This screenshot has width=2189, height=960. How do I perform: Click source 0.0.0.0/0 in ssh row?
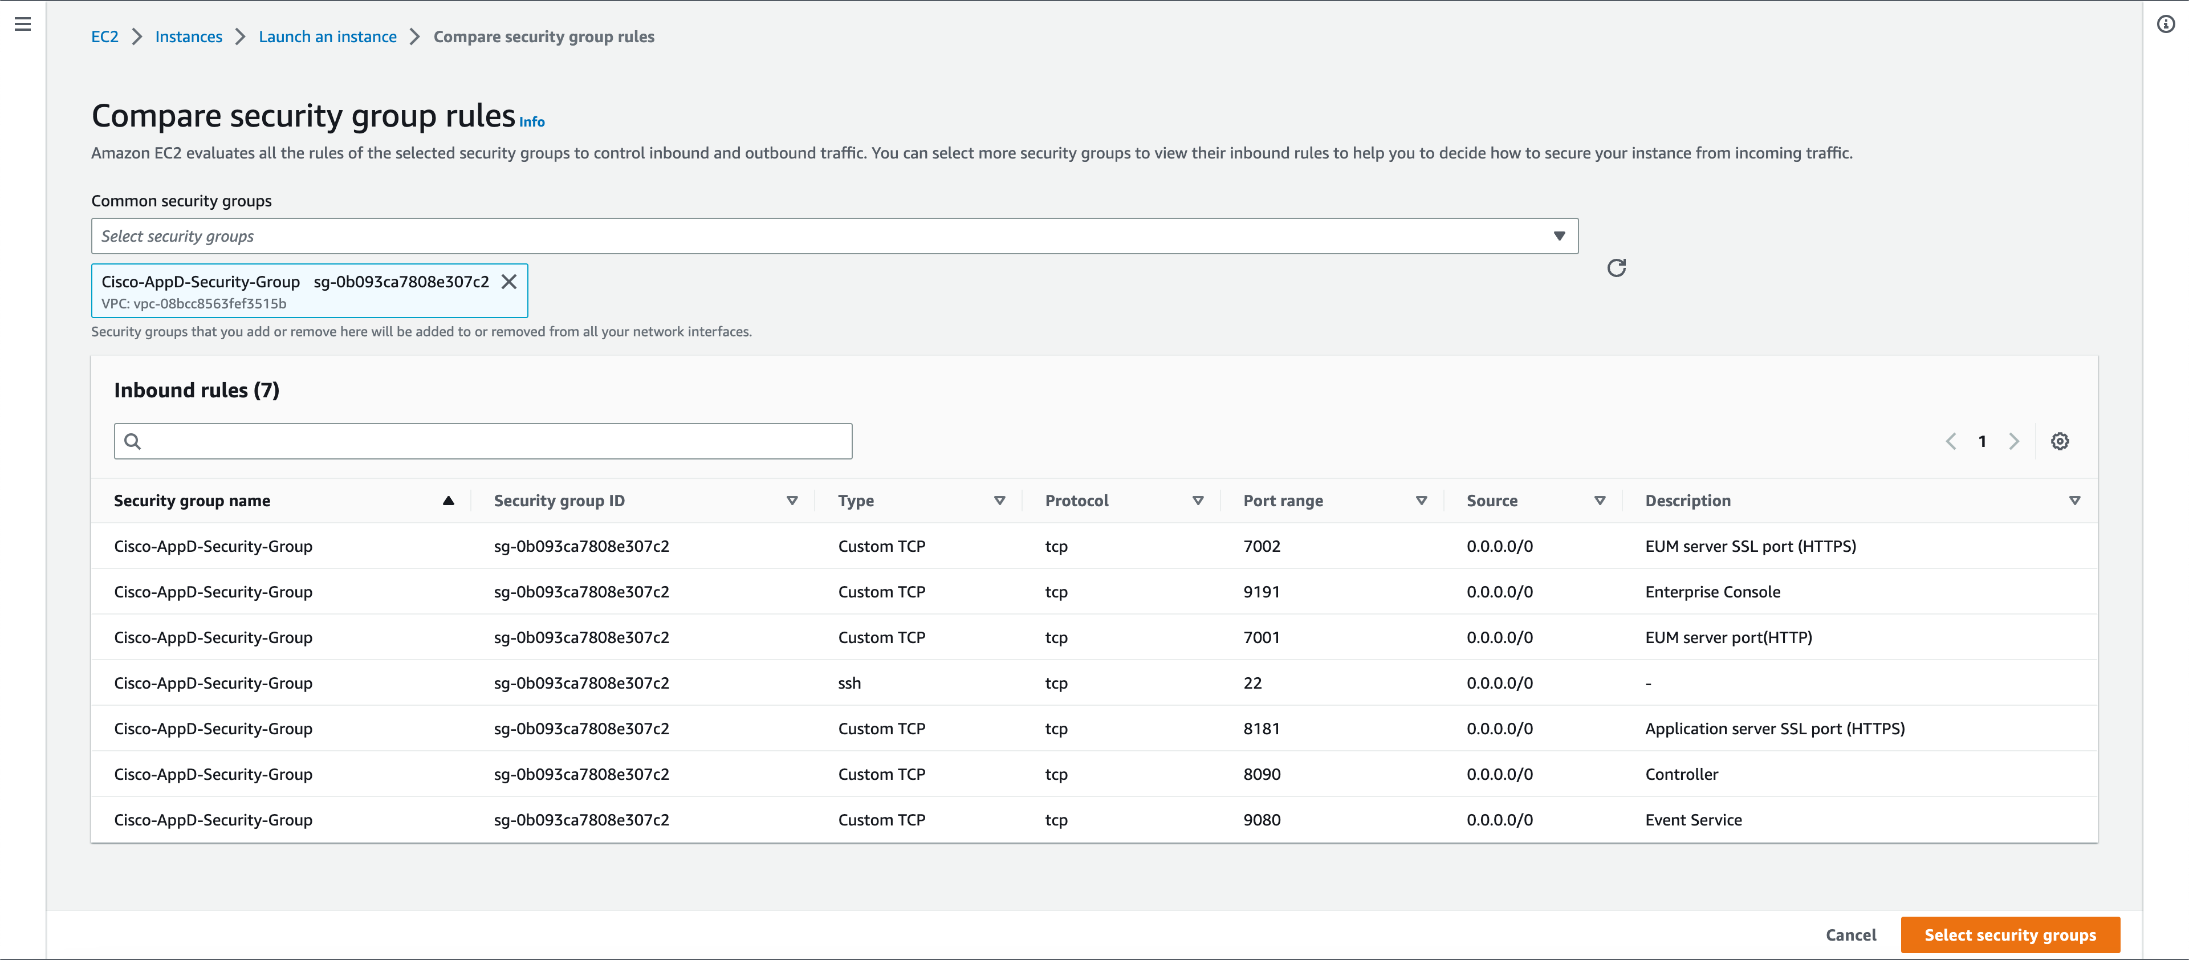click(1500, 683)
